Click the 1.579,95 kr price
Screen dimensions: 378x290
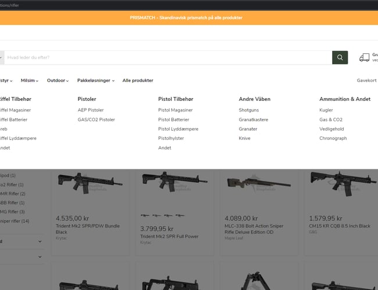[326, 218]
